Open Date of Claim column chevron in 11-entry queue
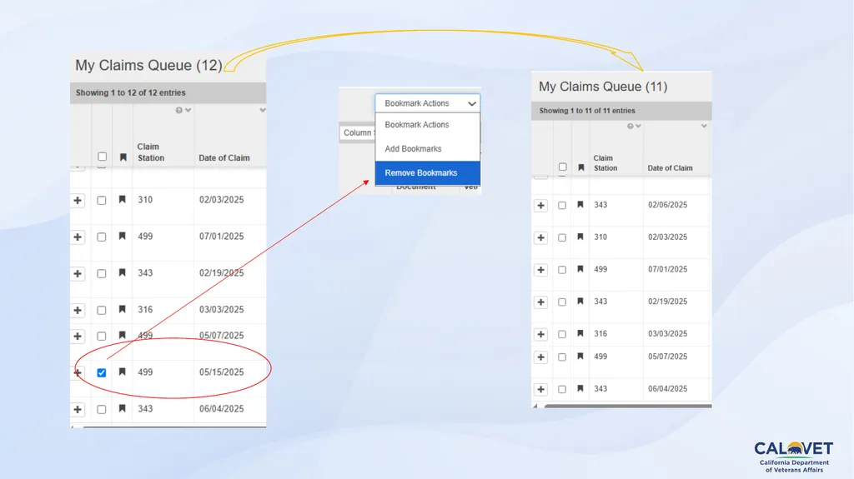Viewport: 854px width, 479px height. [704, 126]
